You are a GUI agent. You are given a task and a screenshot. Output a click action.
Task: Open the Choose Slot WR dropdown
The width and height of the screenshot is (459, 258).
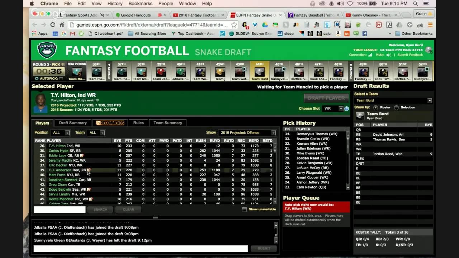click(333, 109)
